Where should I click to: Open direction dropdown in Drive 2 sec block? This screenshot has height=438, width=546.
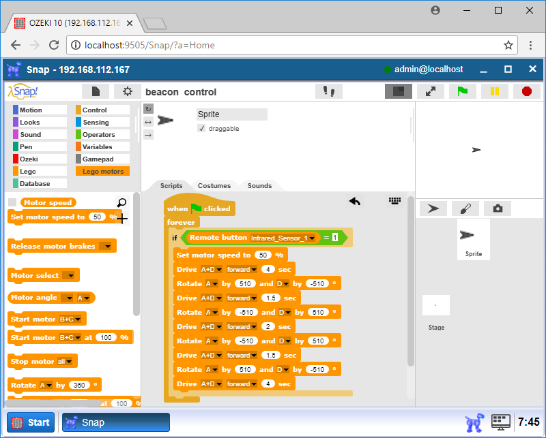pyautogui.click(x=242, y=327)
